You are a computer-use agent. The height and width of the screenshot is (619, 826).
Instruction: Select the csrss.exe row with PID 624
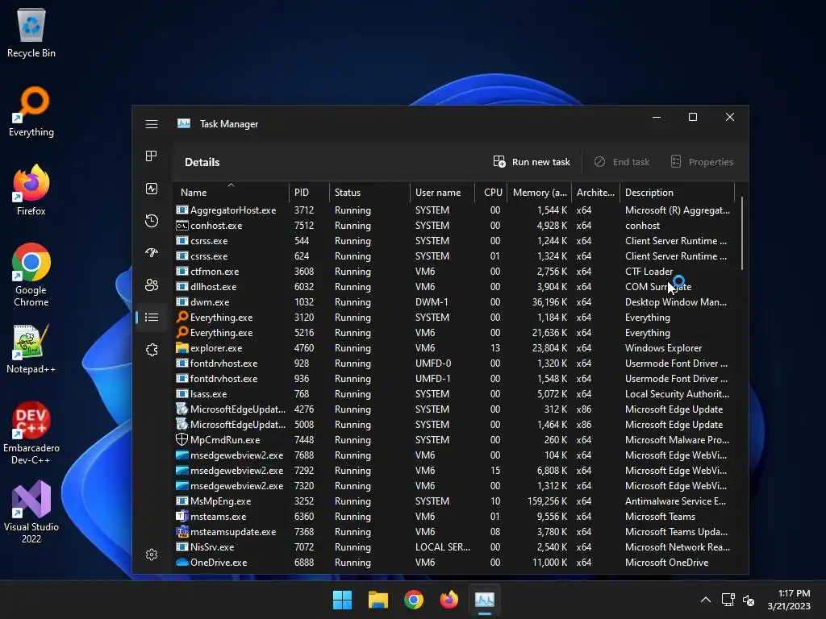point(455,255)
